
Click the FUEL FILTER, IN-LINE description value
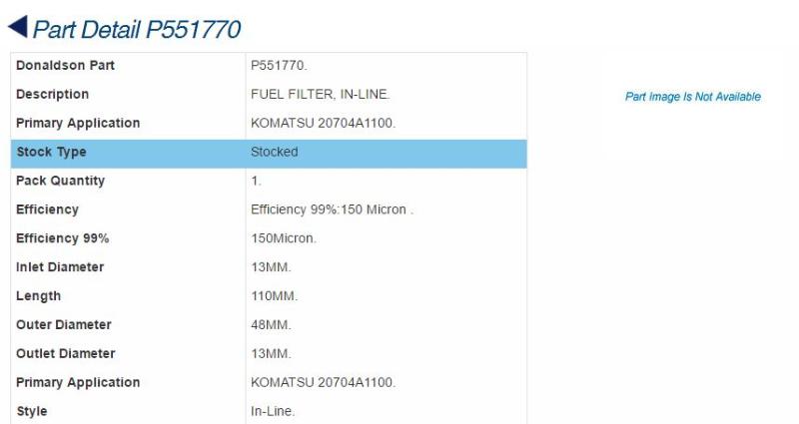[320, 94]
